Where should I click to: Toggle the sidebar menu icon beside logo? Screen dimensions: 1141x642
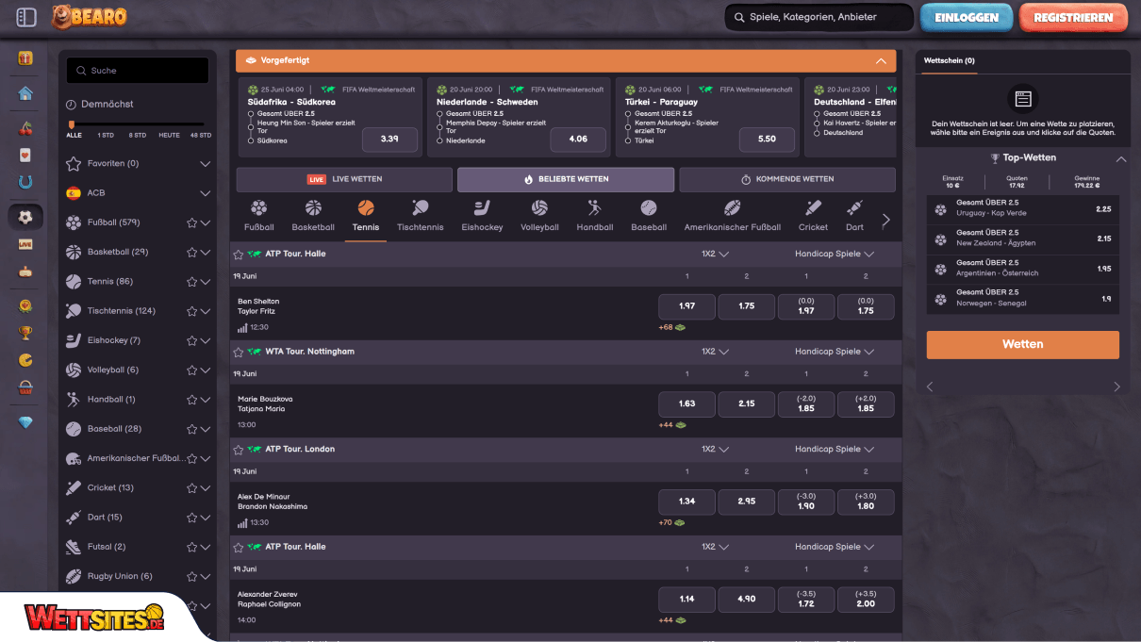(26, 17)
